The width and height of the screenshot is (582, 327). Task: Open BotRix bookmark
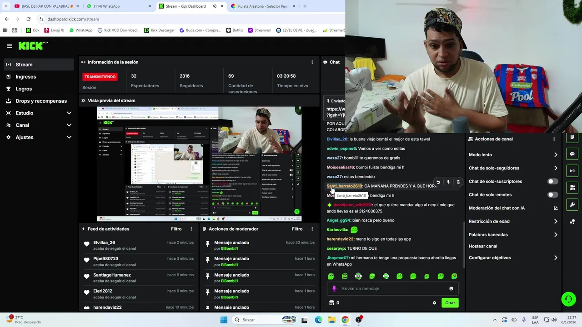pyautogui.click(x=235, y=30)
